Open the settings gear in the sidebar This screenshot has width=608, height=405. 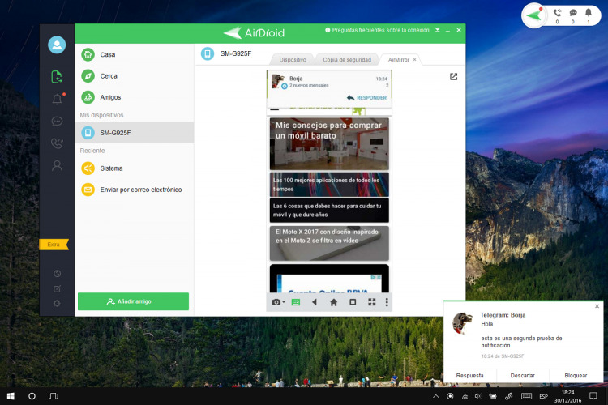pyautogui.click(x=57, y=303)
